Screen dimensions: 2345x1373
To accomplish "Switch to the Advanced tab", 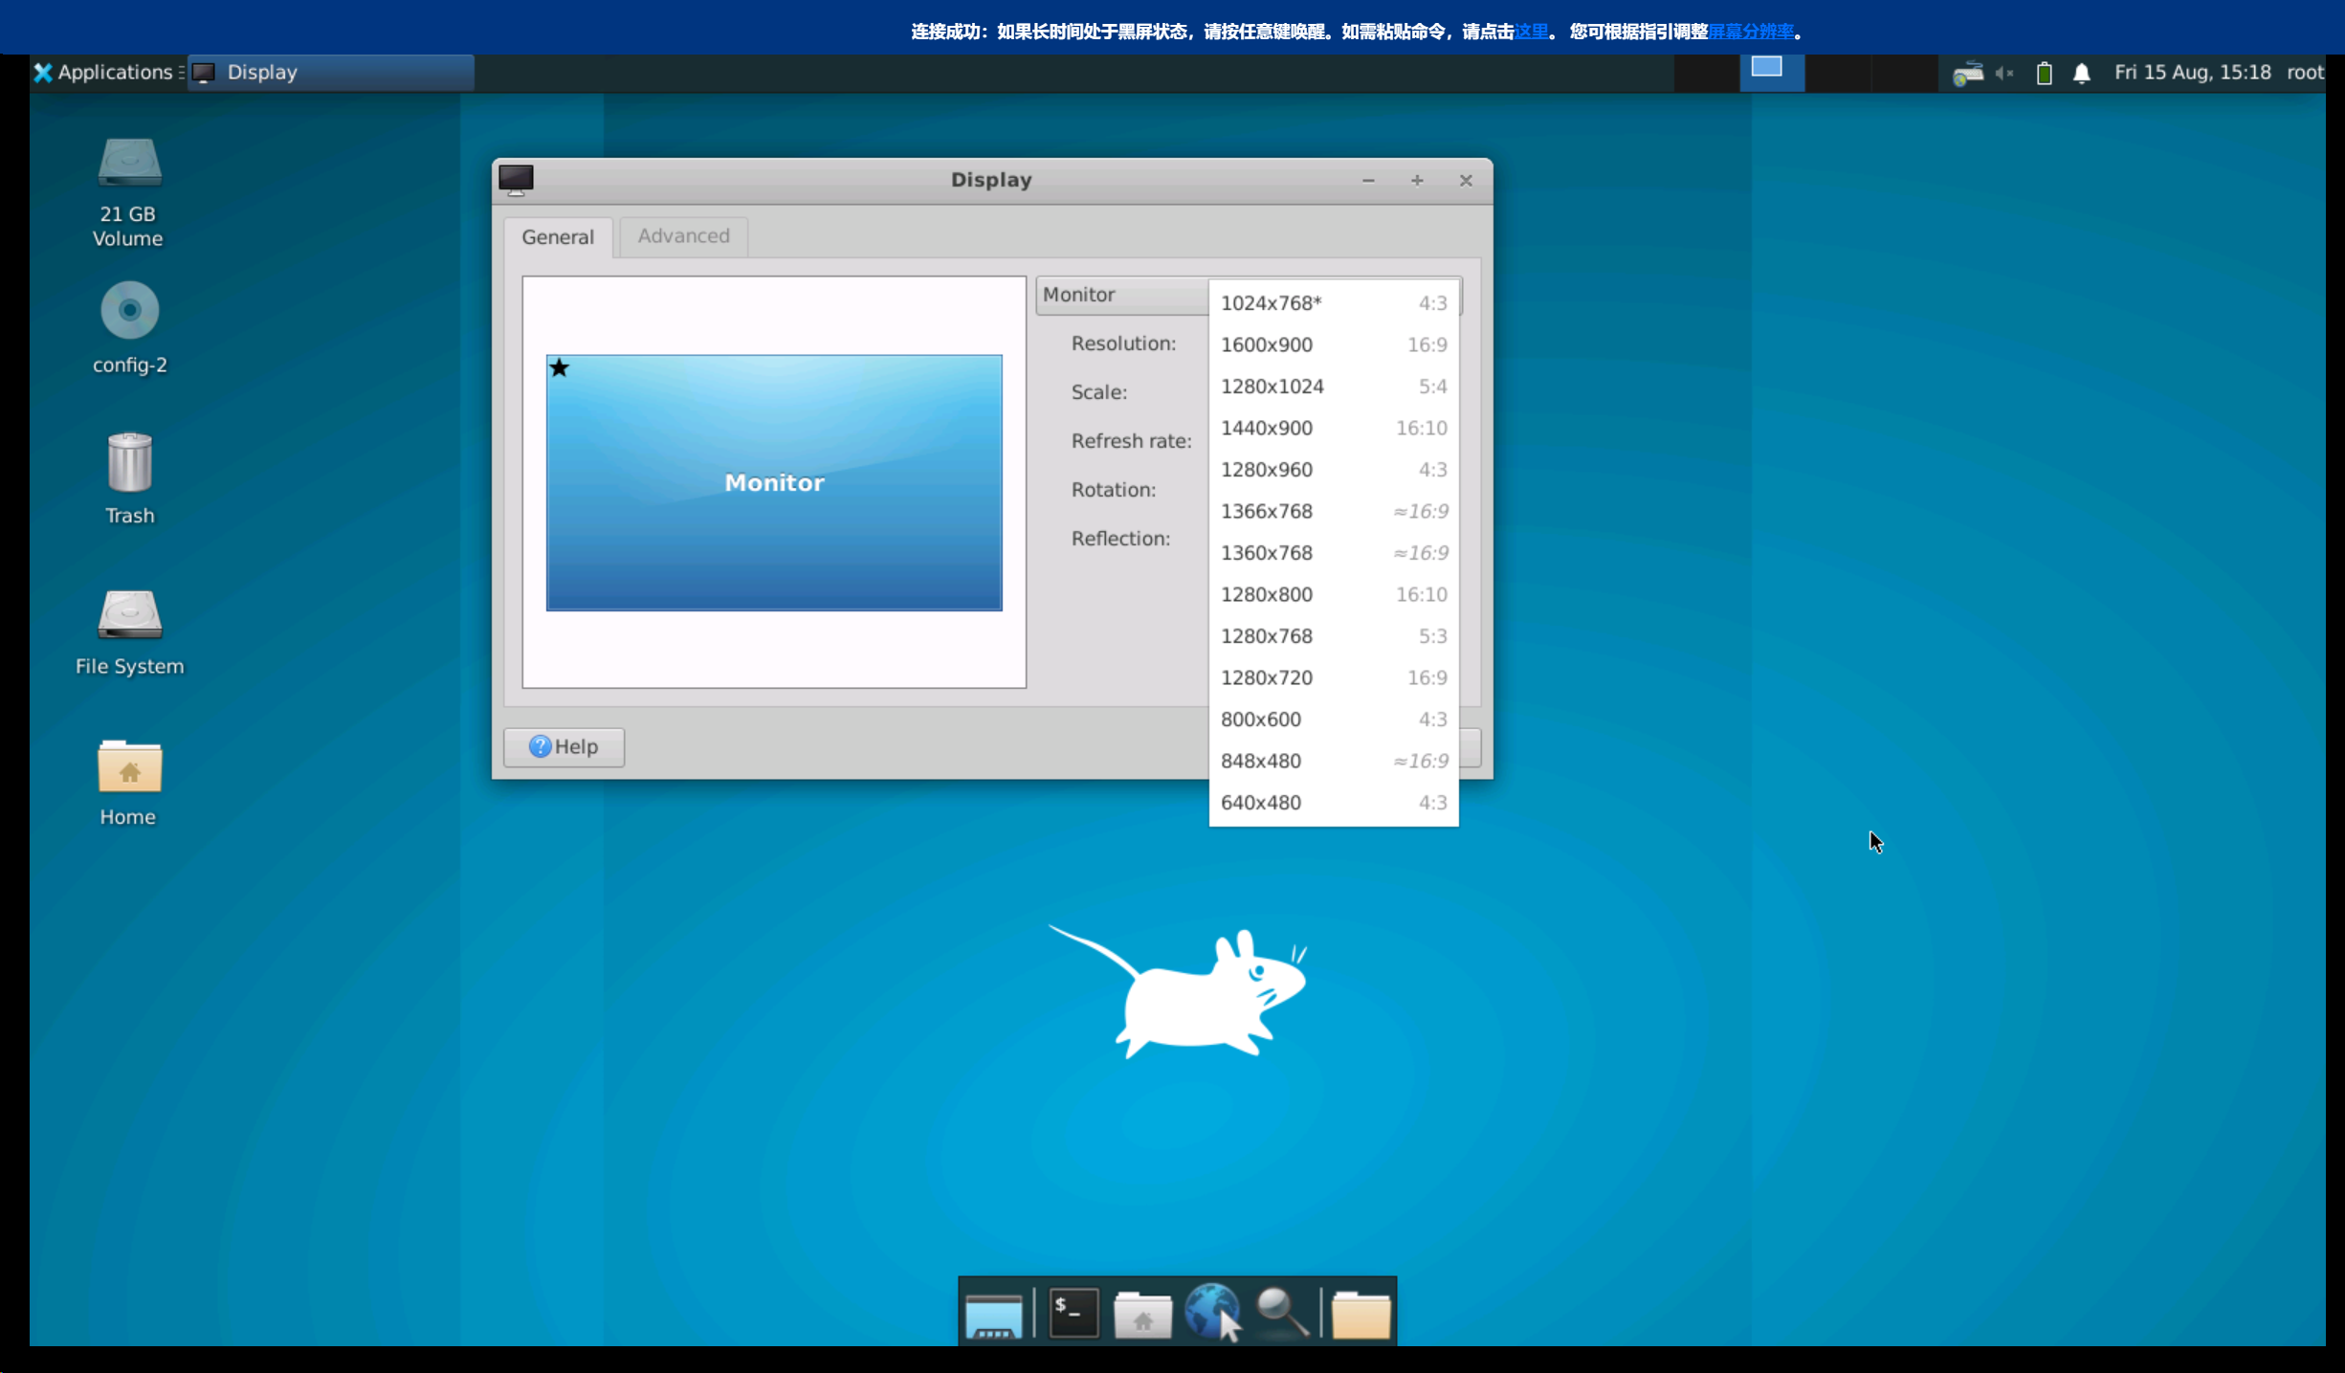I will (683, 236).
